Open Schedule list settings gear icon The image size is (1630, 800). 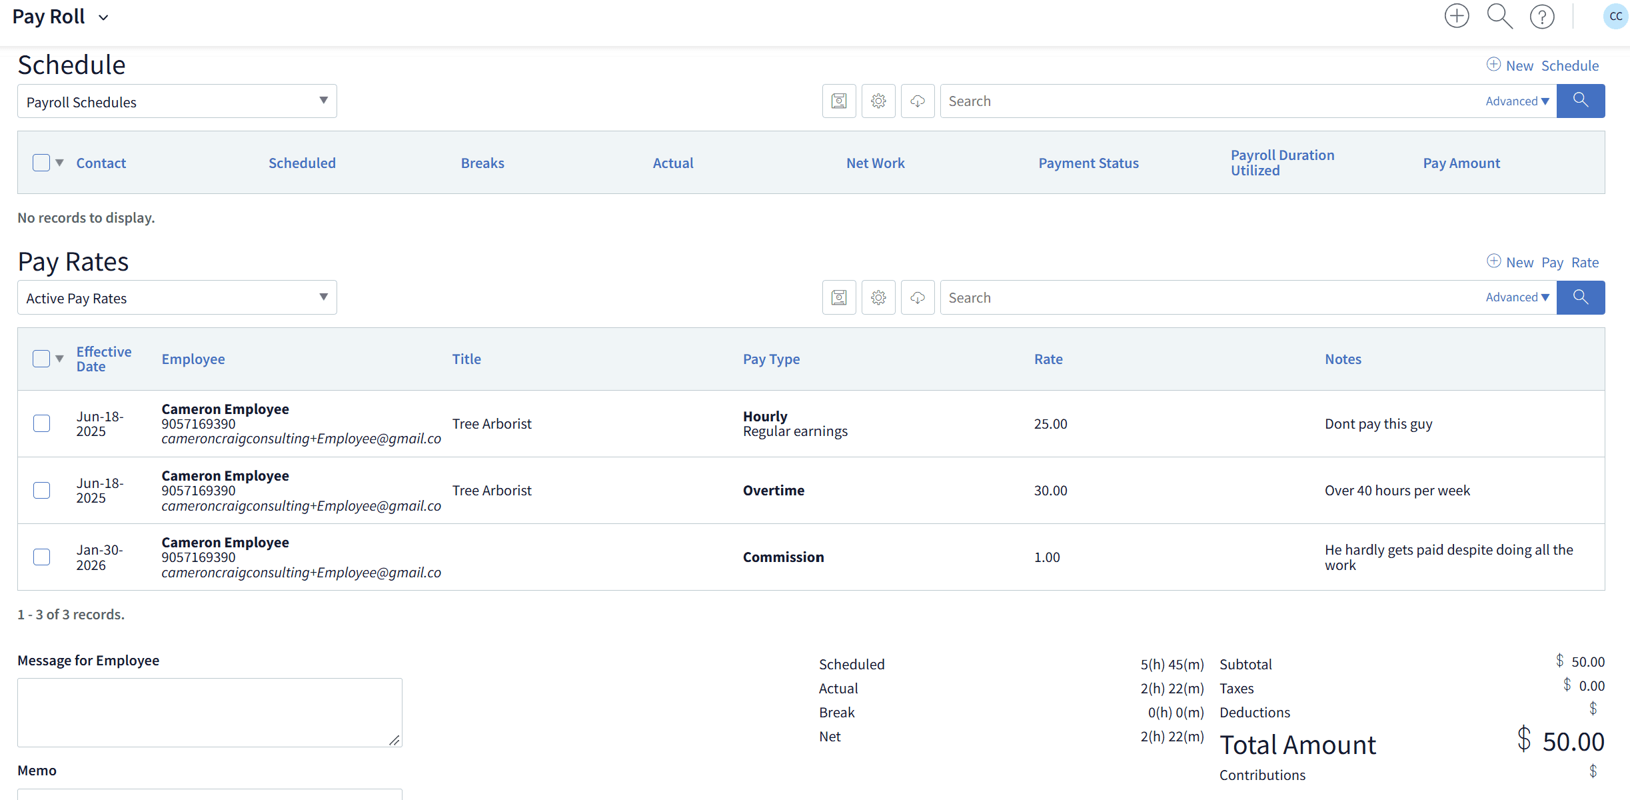tap(878, 101)
